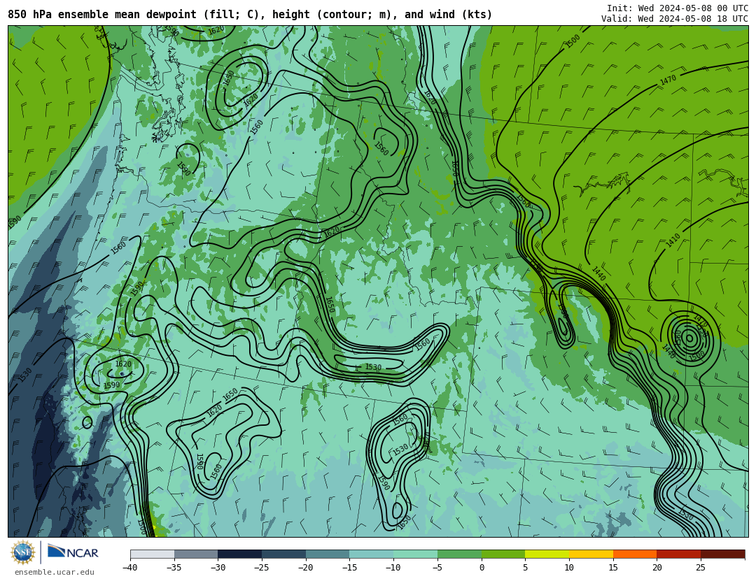The image size is (756, 581).
Task: Click the 1410 contour label
Action: coord(673,241)
